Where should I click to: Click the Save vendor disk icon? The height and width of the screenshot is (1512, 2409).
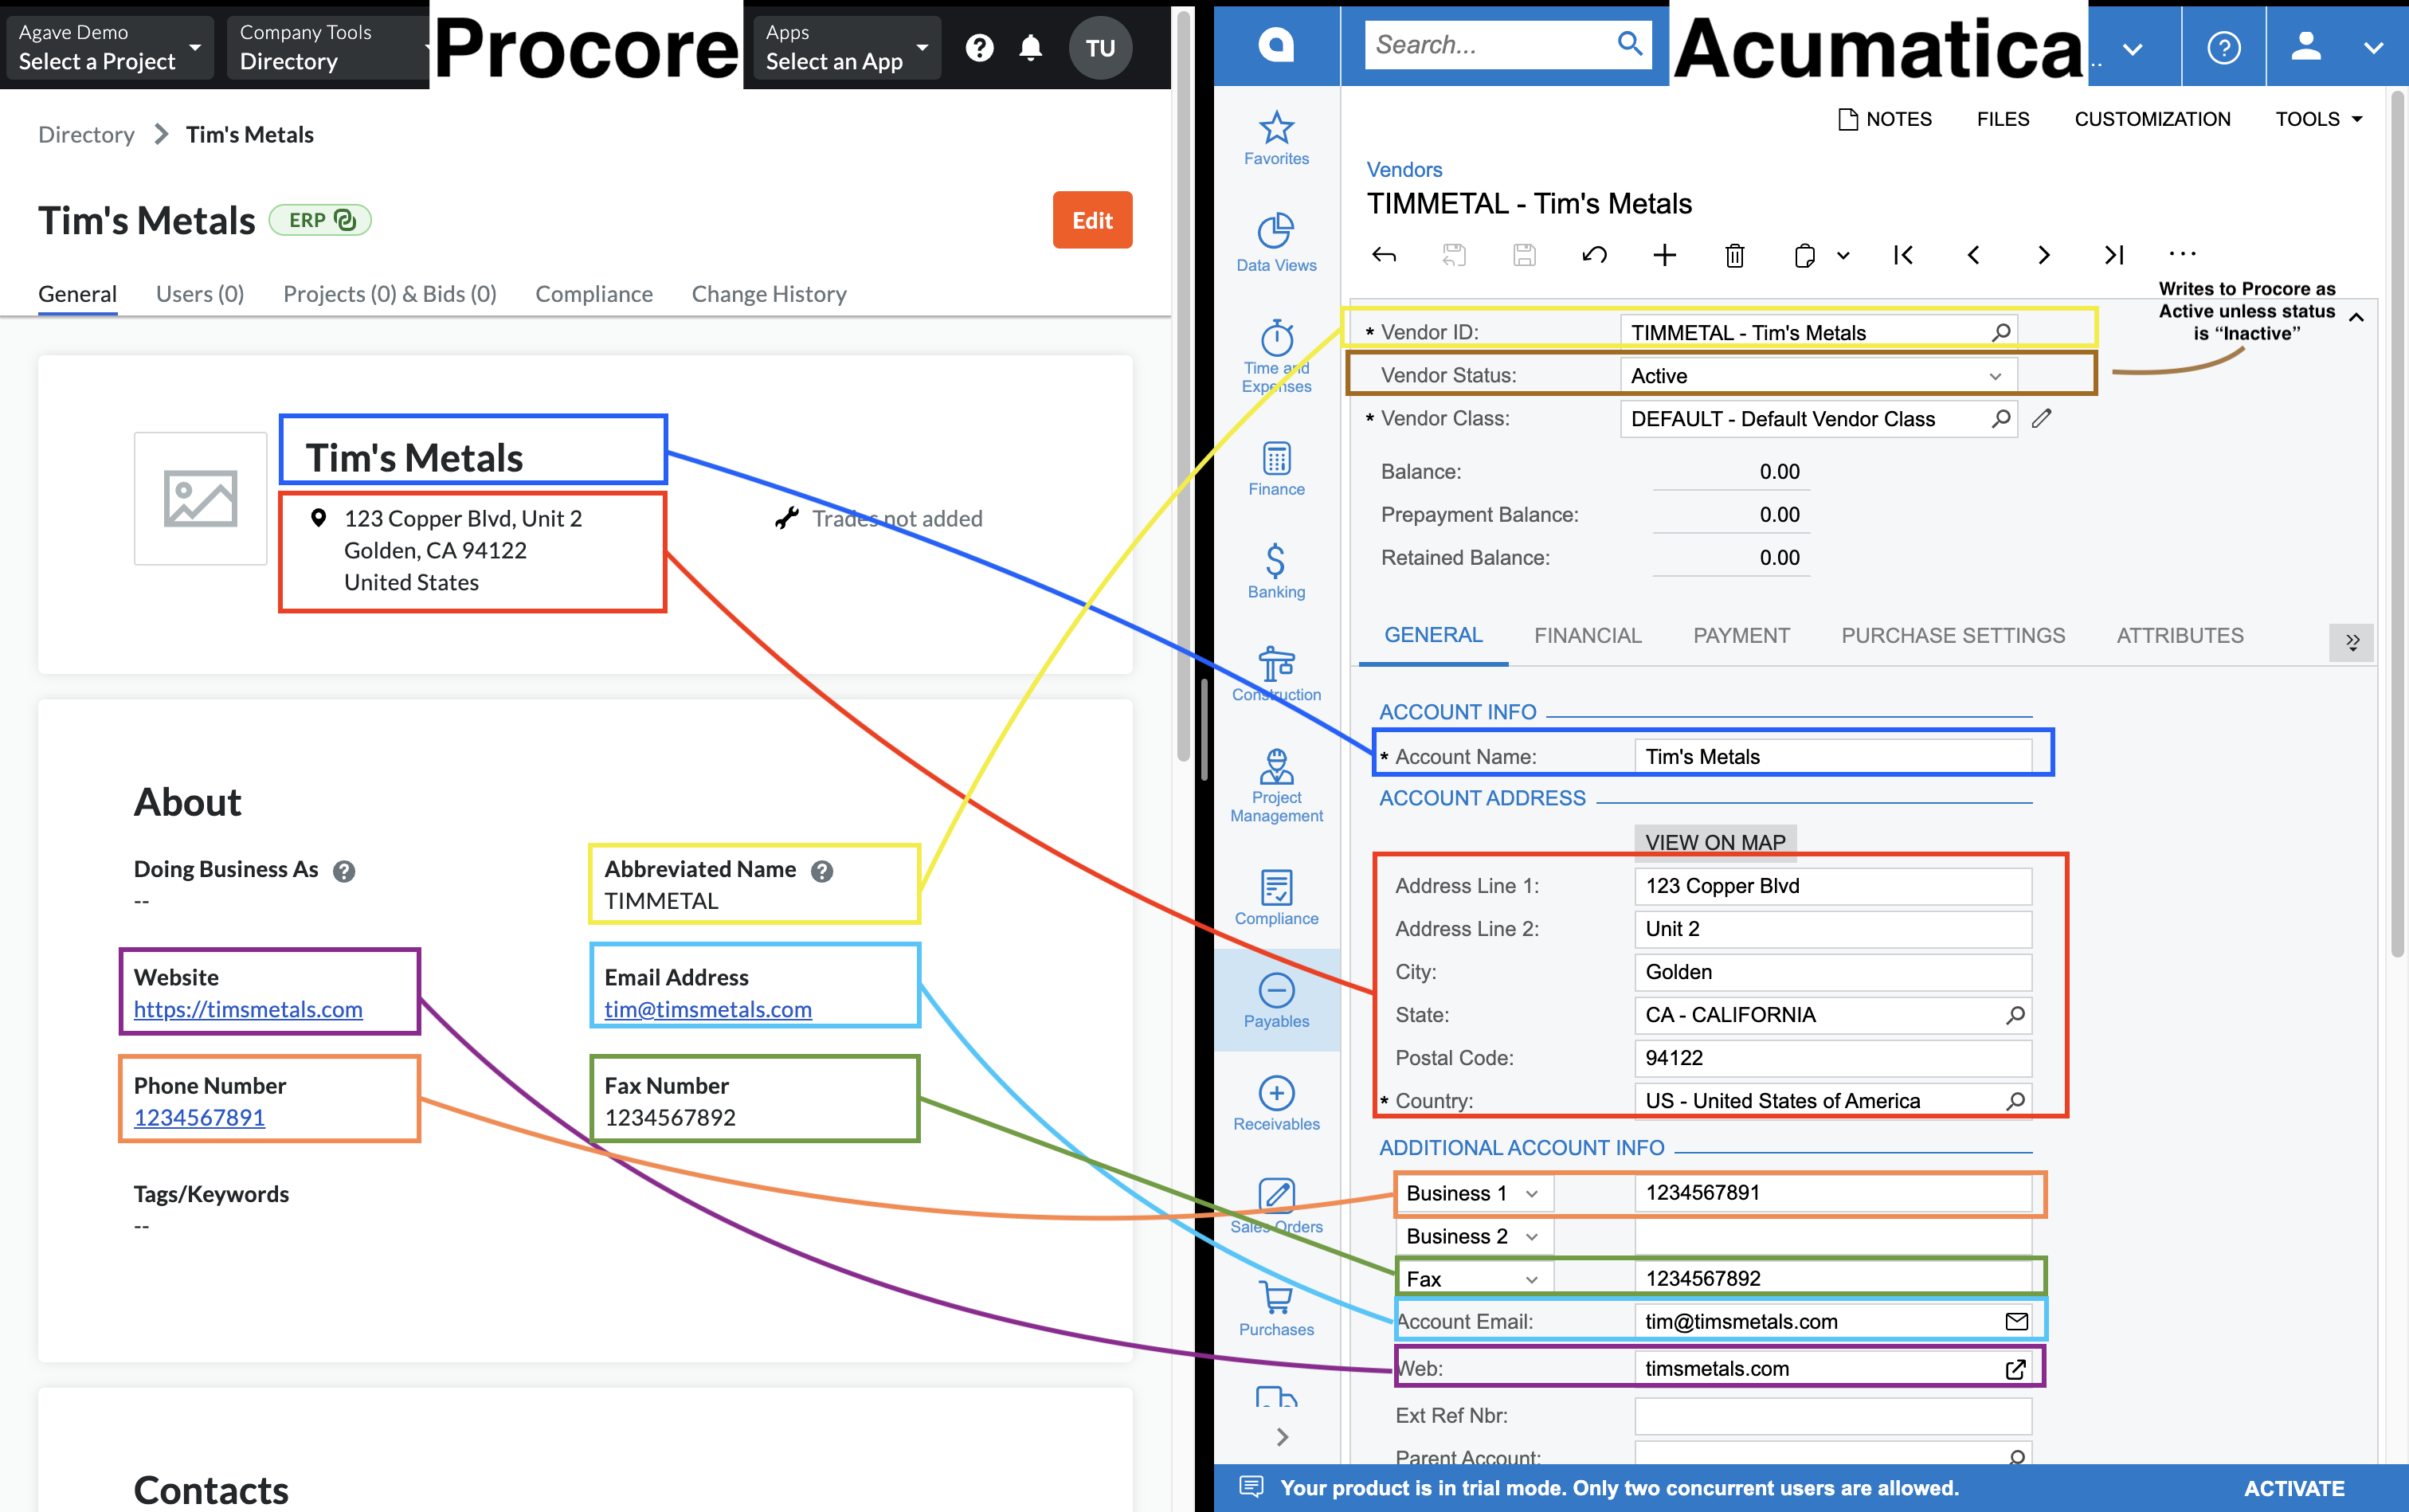[x=1524, y=255]
